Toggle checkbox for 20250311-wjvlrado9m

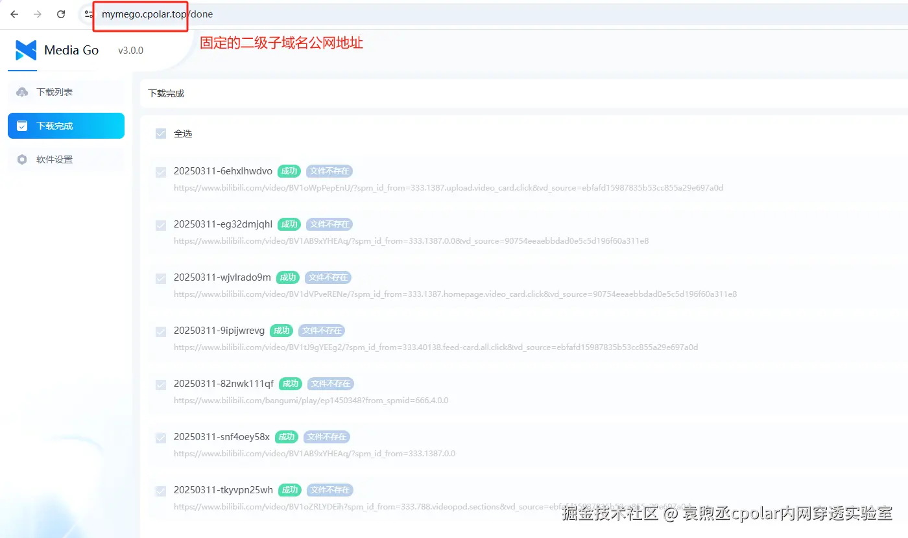[161, 279]
